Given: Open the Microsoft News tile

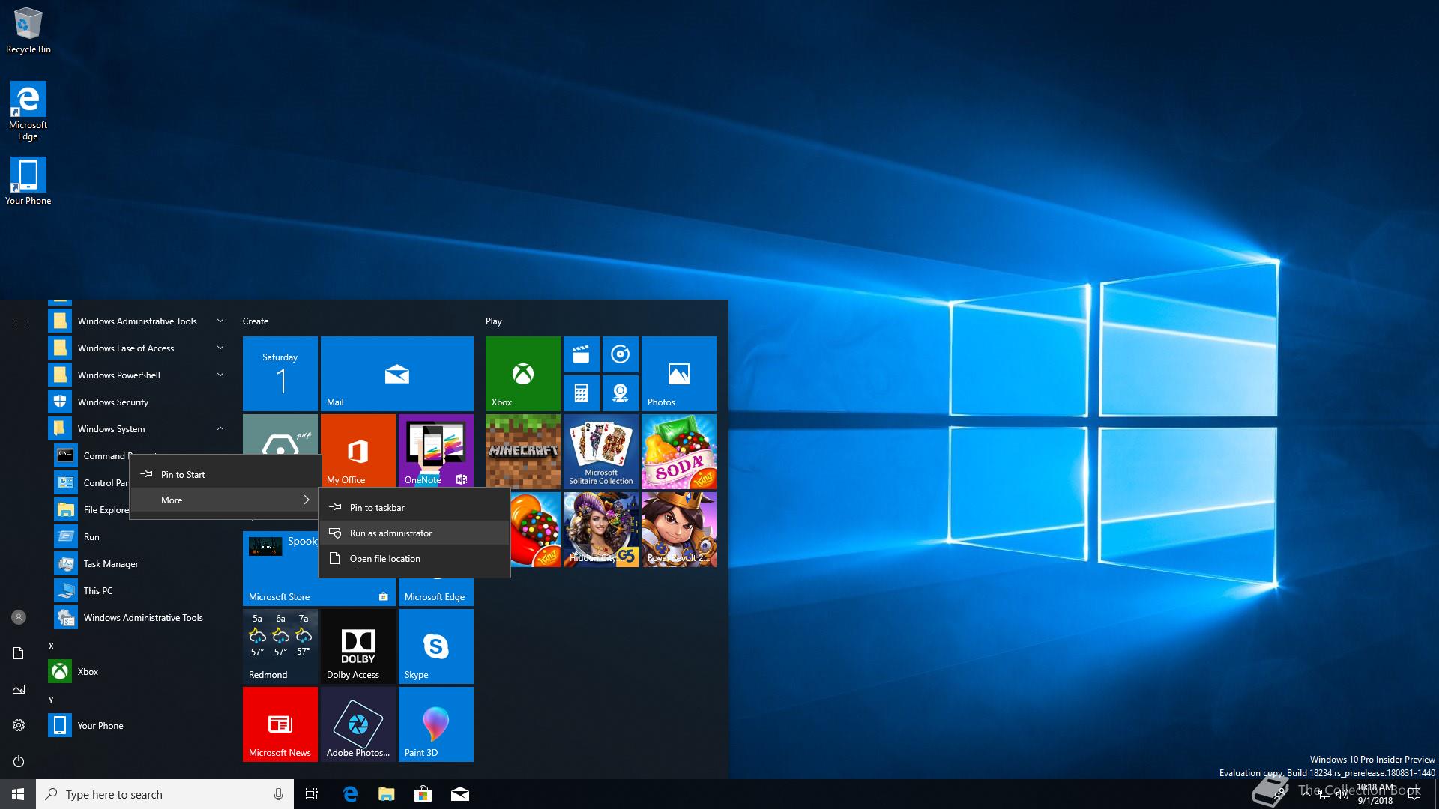Looking at the screenshot, I should [280, 724].
